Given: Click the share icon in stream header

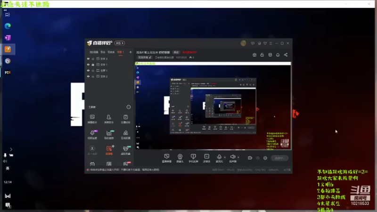Looking at the screenshot, I should 286,55.
